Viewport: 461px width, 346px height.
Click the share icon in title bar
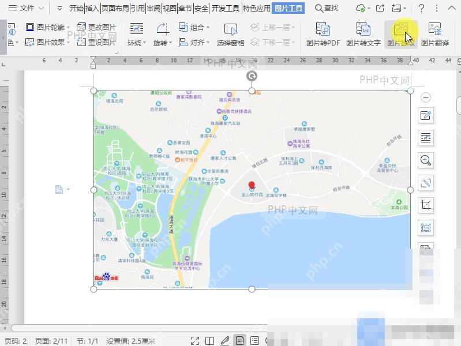point(380,8)
